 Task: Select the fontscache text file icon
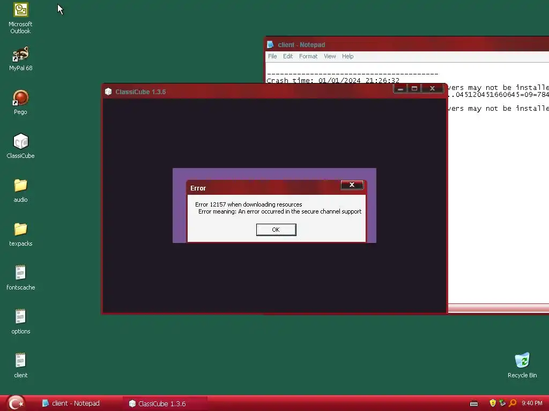pos(21,278)
